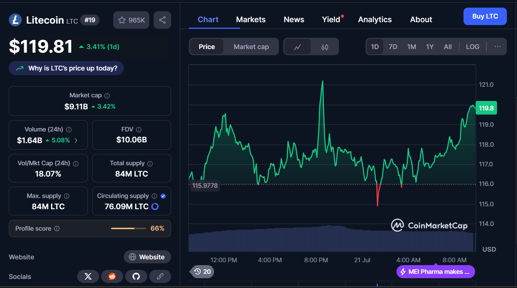Show Total supply info icon
This screenshot has height=288, width=517.
[150, 164]
